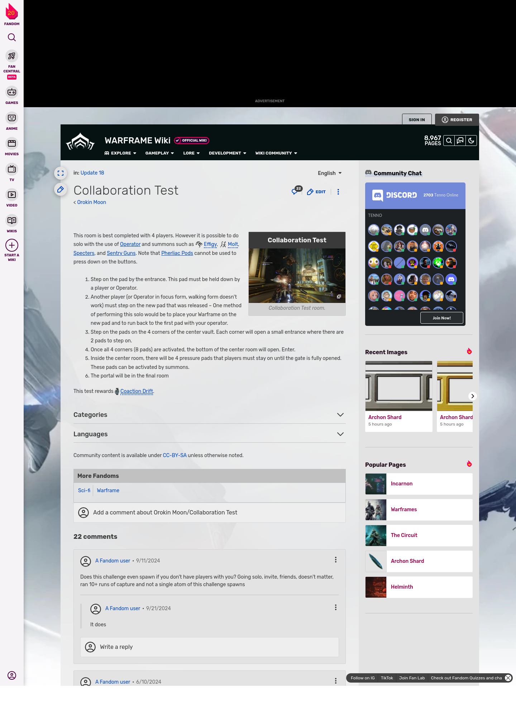Open the Pherliac Pods link

177,253
